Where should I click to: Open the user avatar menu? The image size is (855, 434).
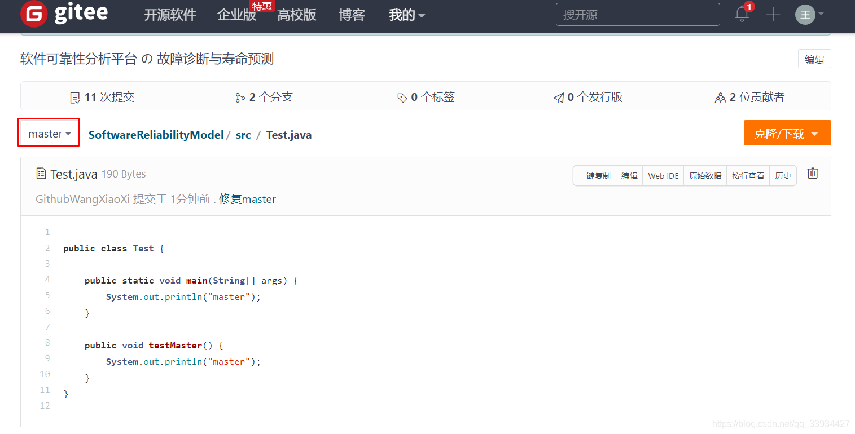click(809, 15)
